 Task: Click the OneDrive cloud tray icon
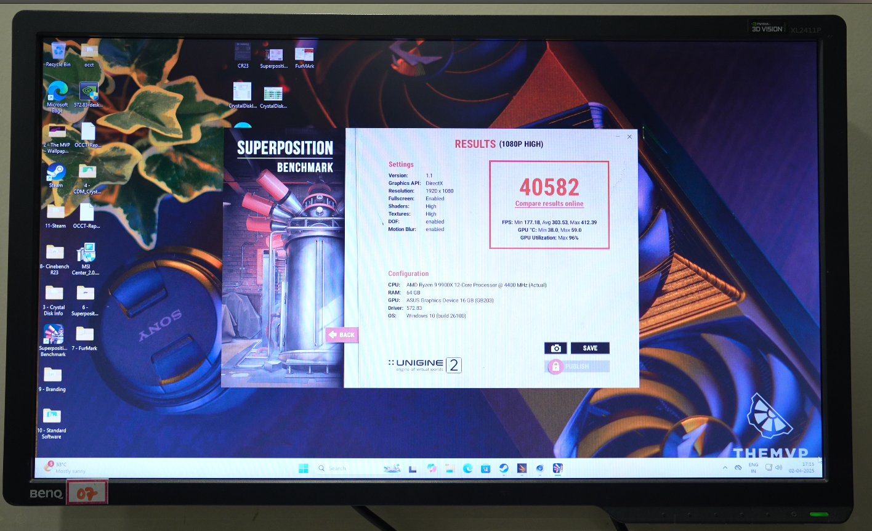pyautogui.click(x=738, y=468)
